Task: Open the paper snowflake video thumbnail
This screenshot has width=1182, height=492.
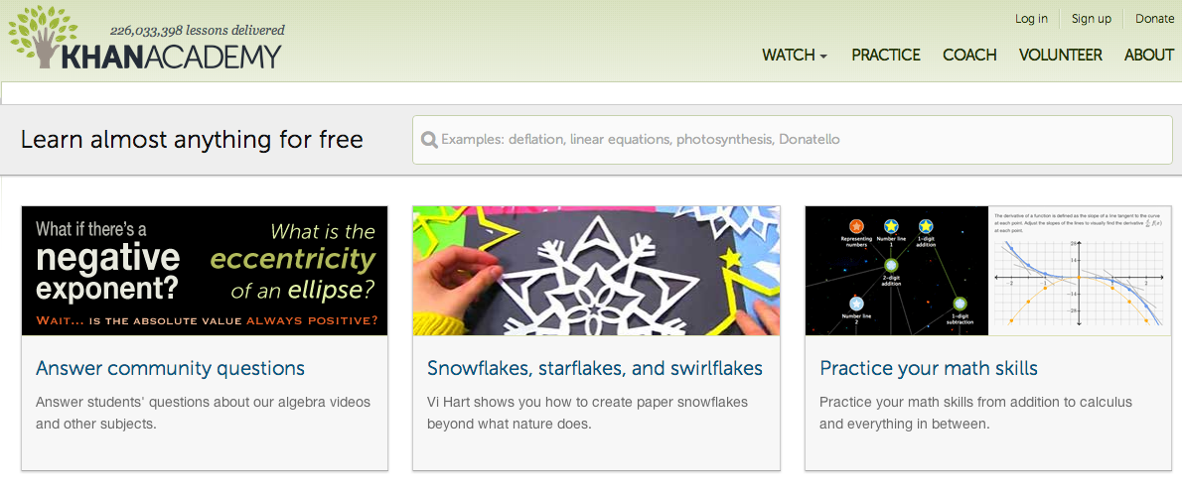Action: tap(596, 270)
